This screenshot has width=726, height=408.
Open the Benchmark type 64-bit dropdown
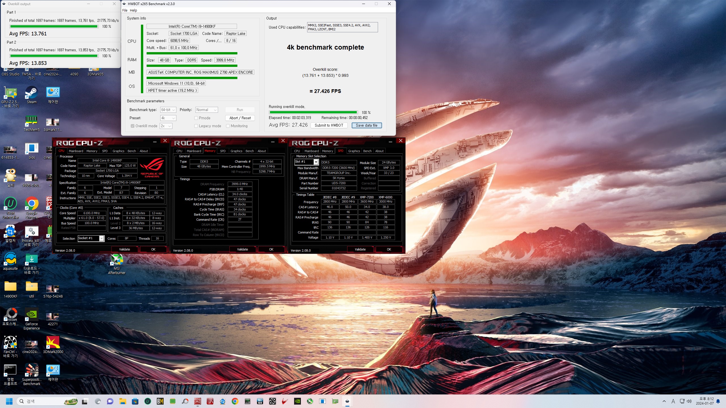[168, 110]
